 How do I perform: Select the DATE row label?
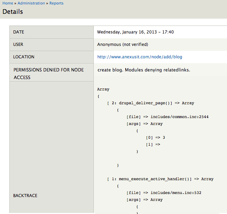click(19, 32)
